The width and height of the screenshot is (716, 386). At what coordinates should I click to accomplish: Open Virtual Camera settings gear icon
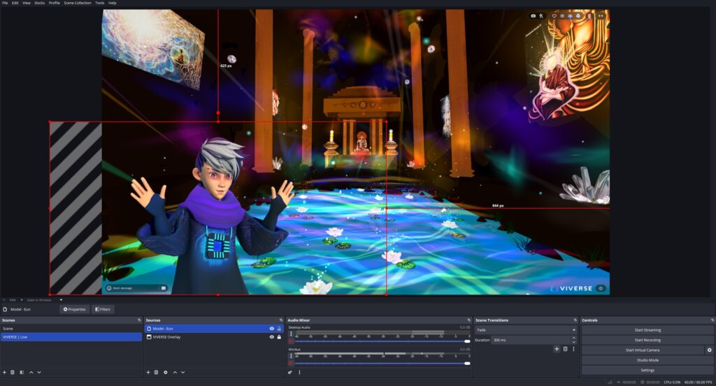pos(710,350)
